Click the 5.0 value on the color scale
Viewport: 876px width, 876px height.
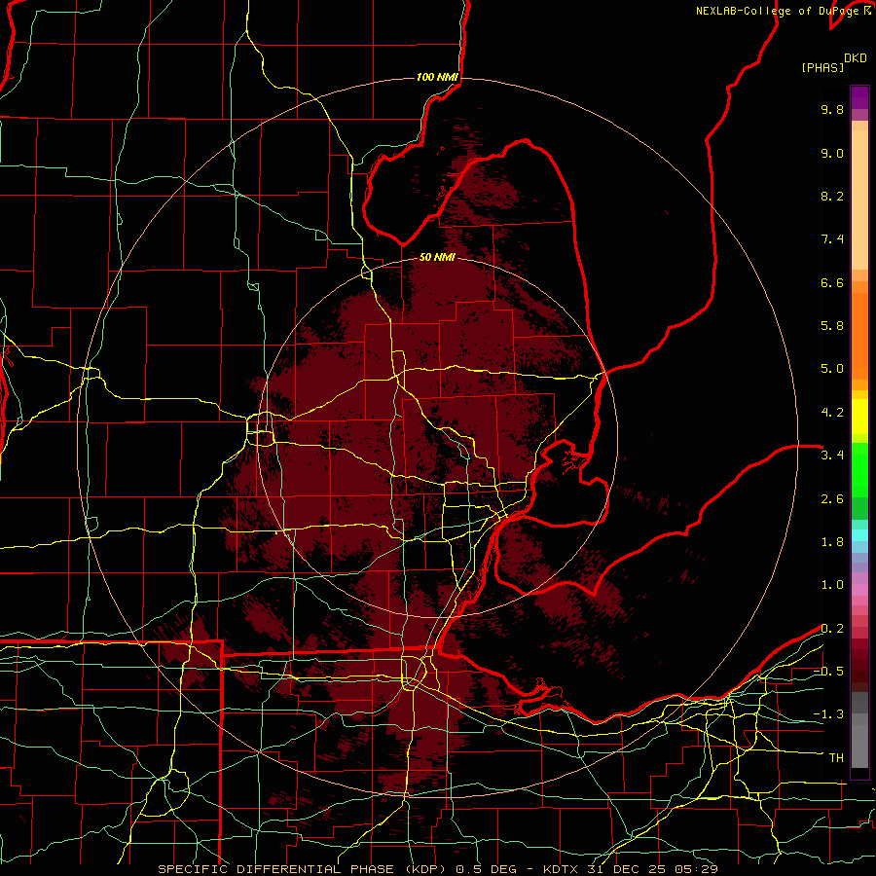[832, 369]
